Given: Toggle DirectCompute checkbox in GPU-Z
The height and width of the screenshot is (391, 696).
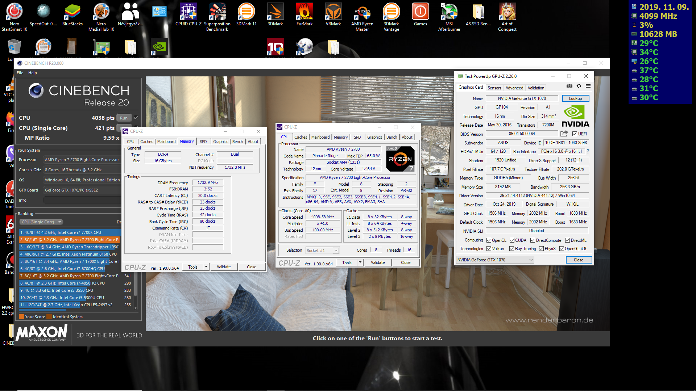Looking at the screenshot, I should coord(533,240).
